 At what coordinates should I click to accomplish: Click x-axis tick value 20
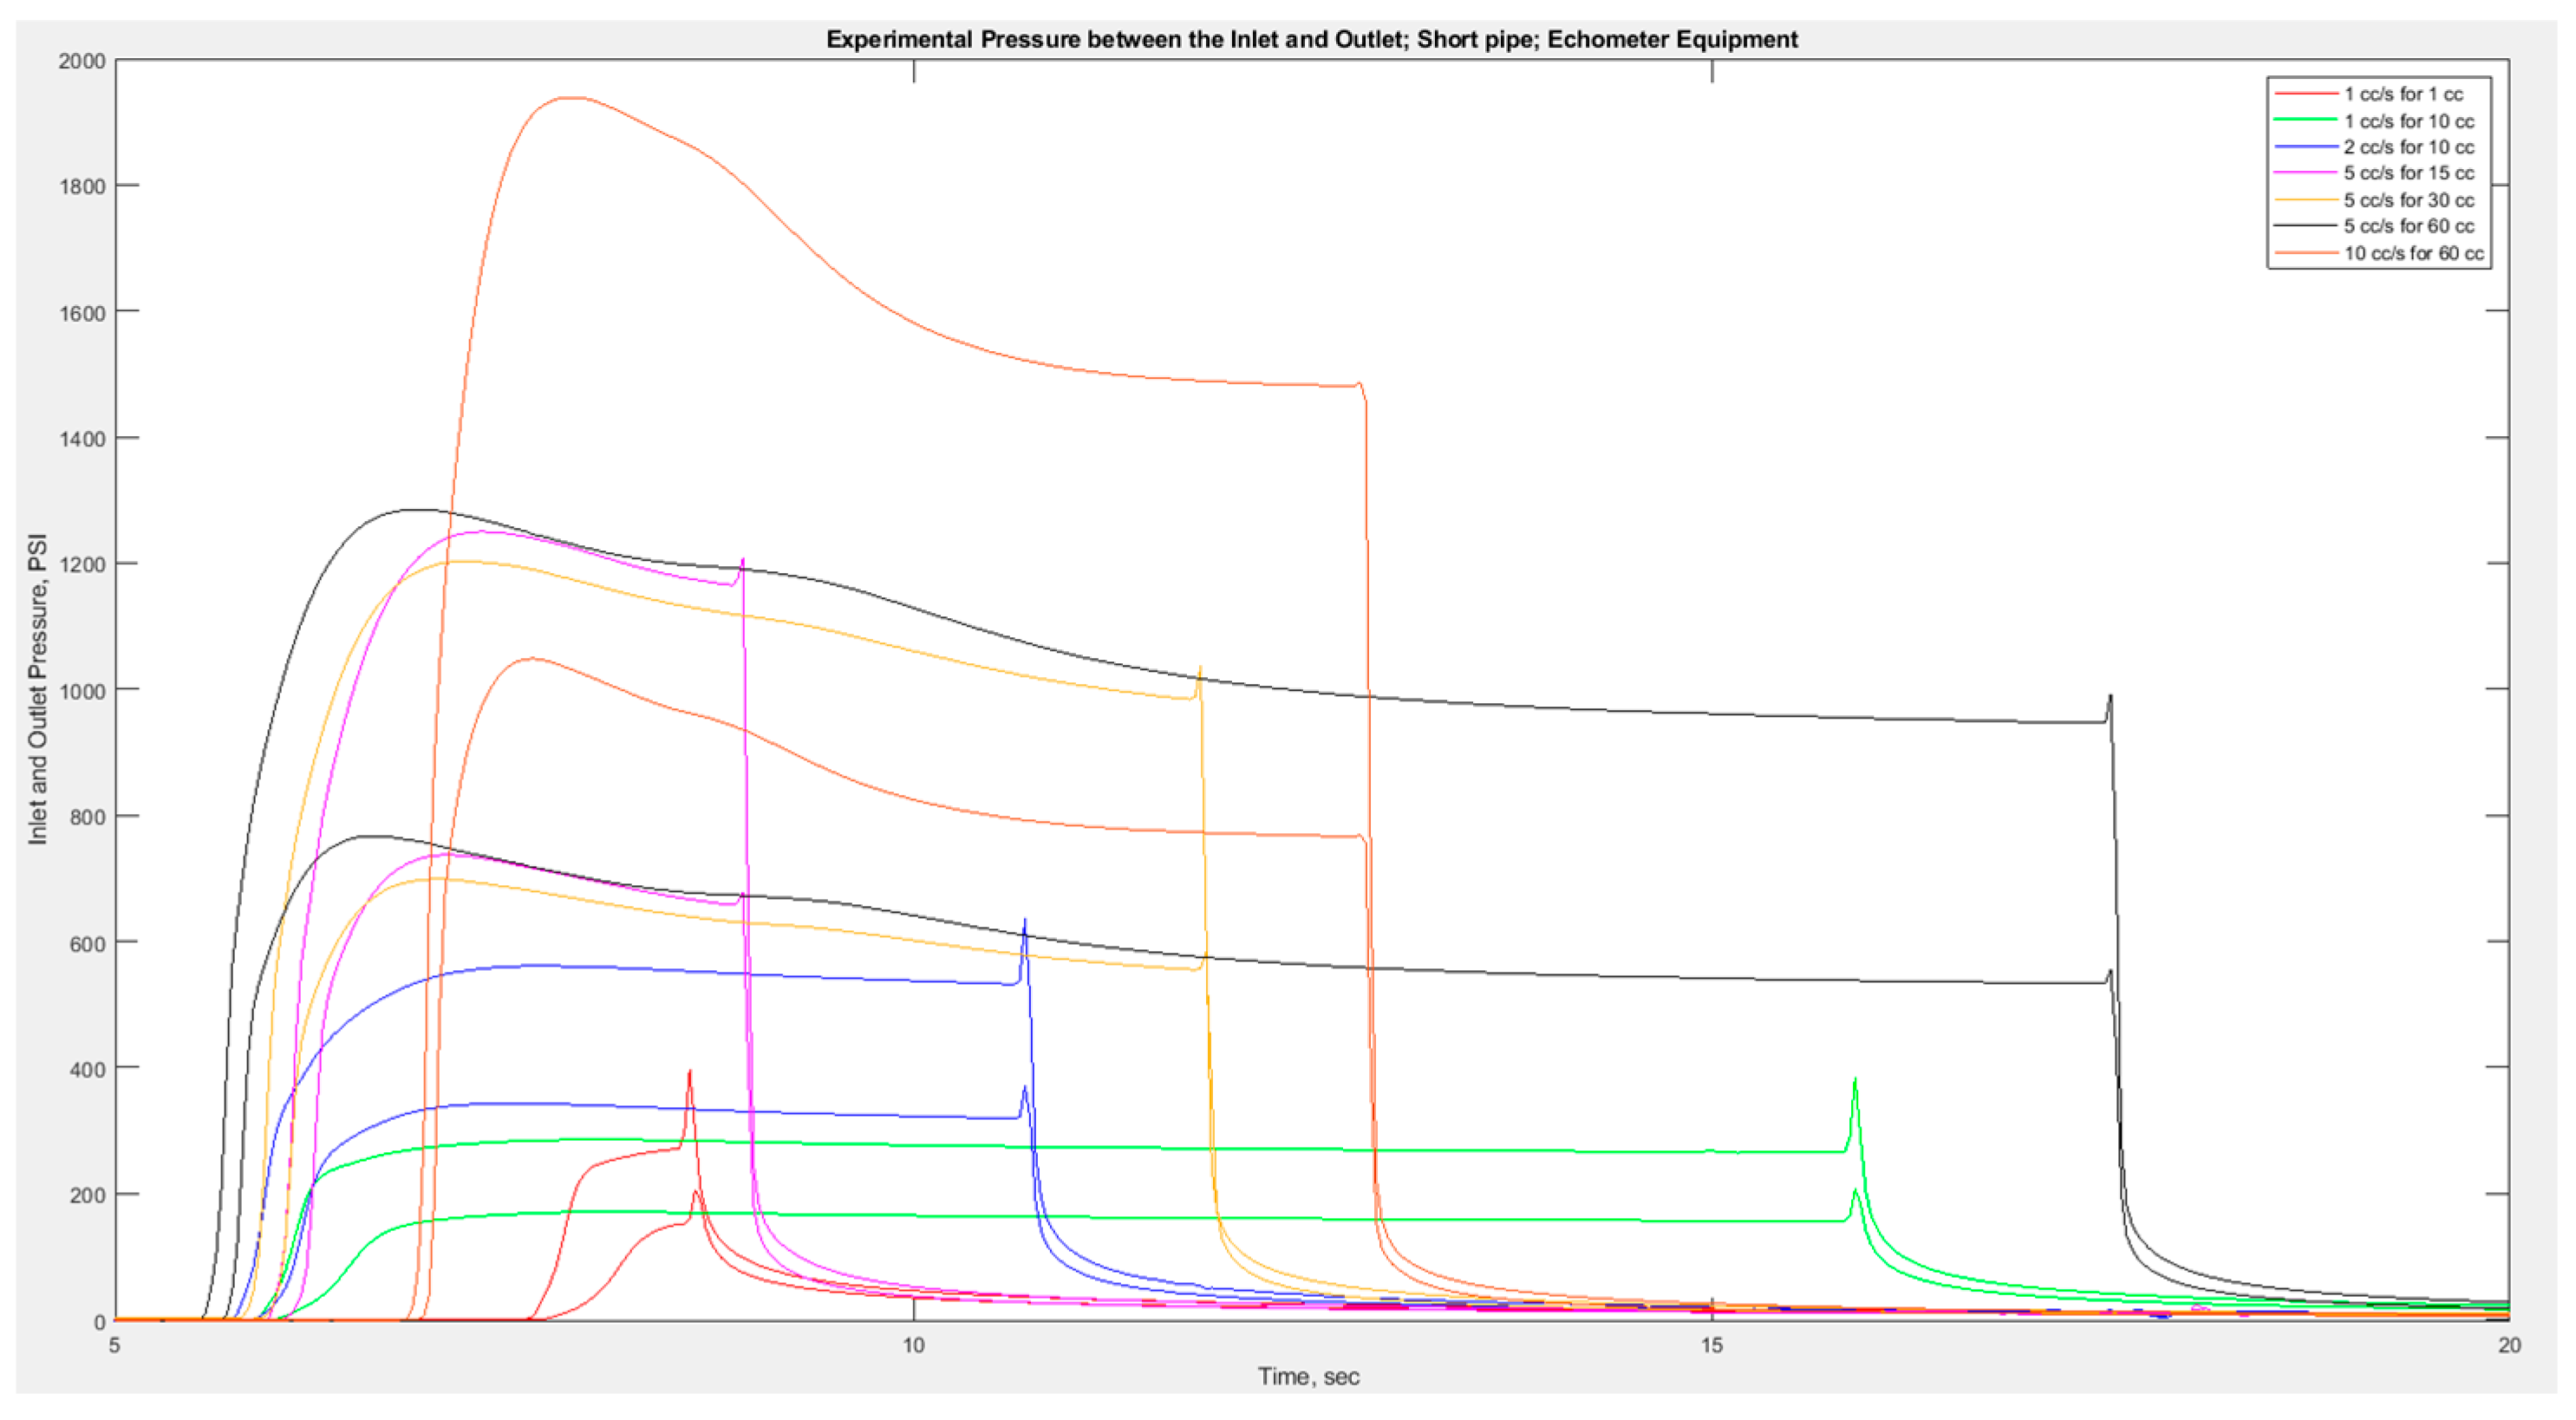(2509, 1345)
